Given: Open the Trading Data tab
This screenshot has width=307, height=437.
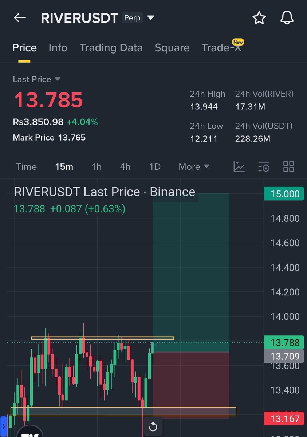Looking at the screenshot, I should (x=111, y=48).
